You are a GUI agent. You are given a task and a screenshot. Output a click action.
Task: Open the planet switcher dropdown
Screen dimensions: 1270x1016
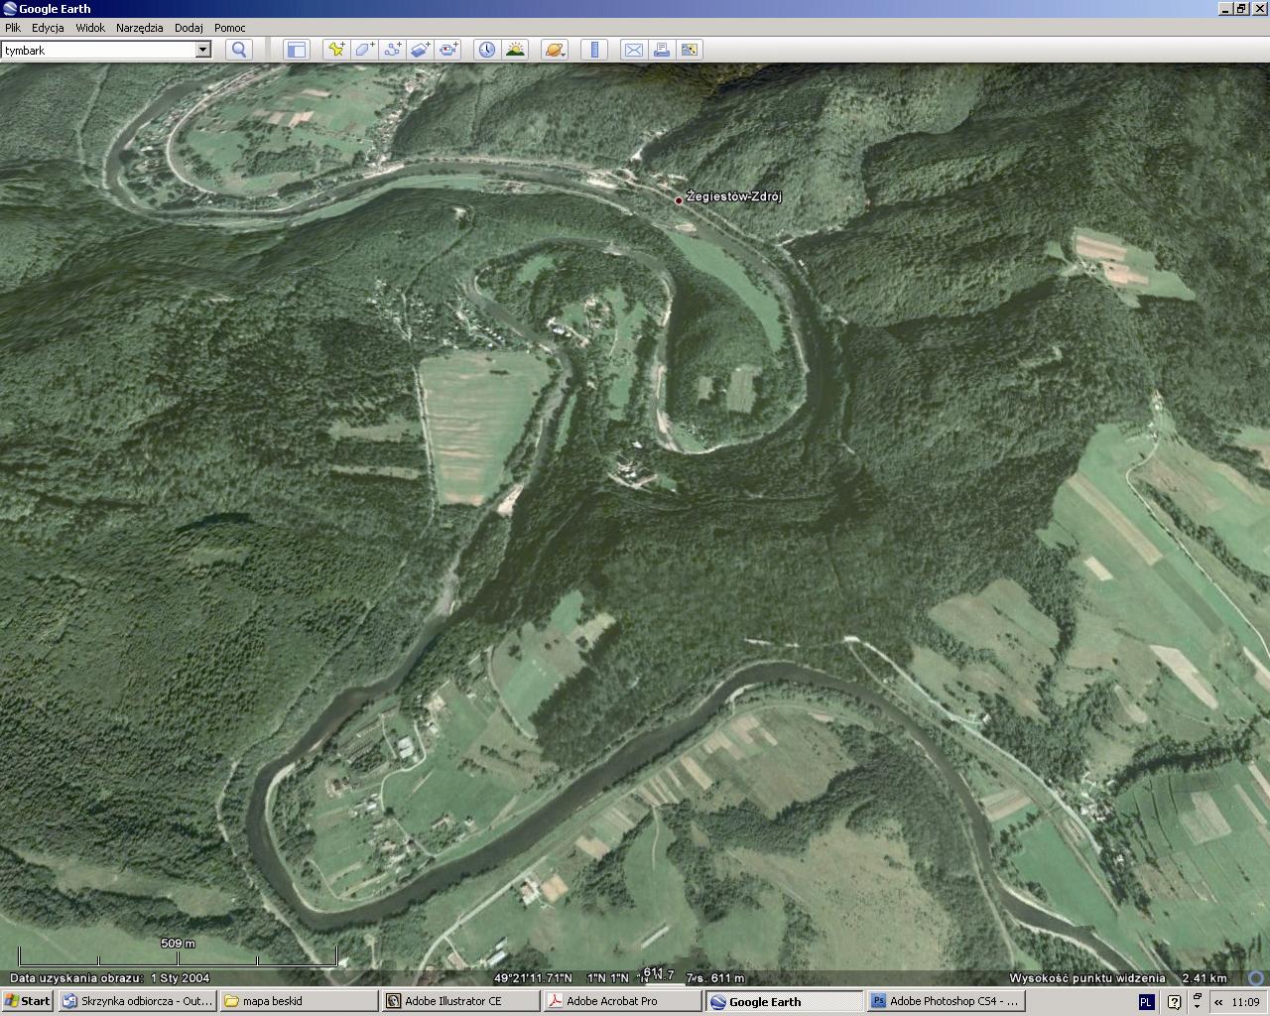coord(556,50)
